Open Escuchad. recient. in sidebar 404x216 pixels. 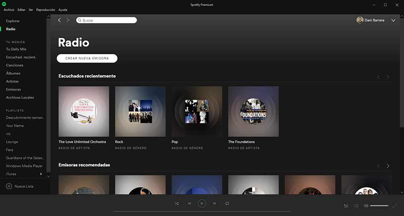point(21,57)
